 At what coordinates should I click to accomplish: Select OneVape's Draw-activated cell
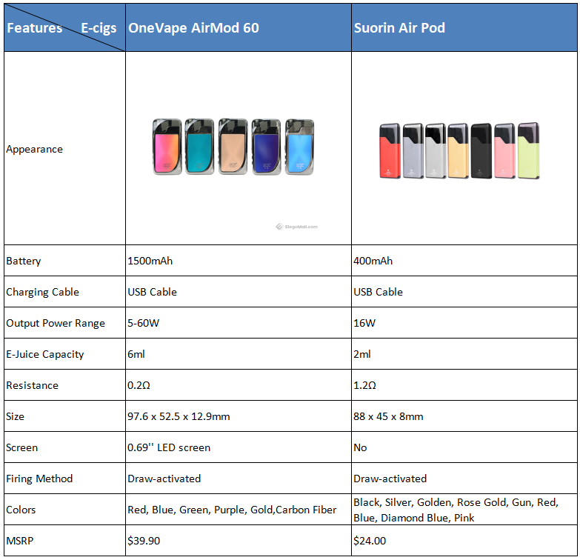point(239,478)
